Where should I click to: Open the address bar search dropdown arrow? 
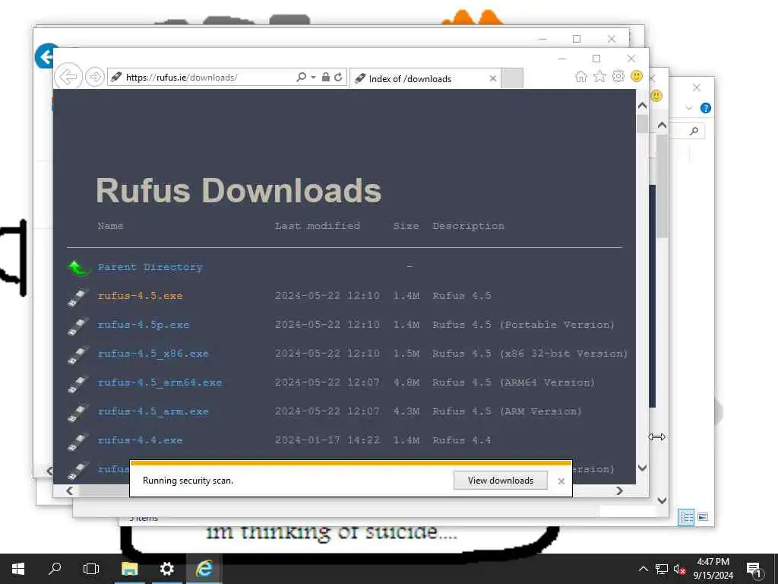coord(313,78)
